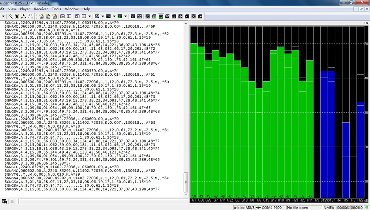
Task: Click the NMEA protocol status bar field
Action: coord(329,207)
